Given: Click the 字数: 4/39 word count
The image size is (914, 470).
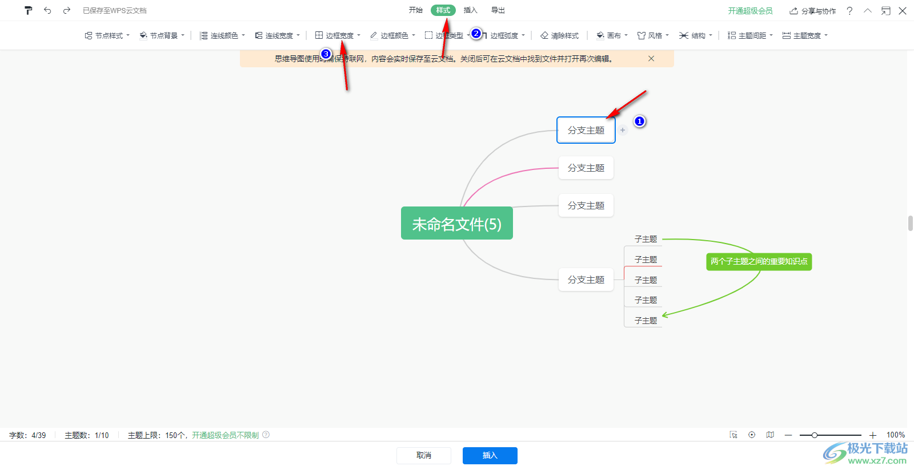Looking at the screenshot, I should [27, 435].
